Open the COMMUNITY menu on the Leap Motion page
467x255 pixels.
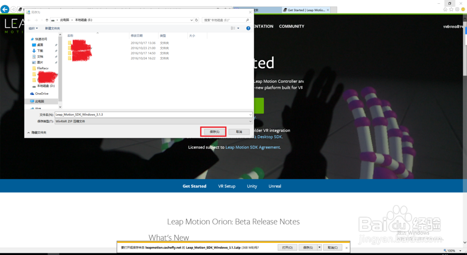291,26
